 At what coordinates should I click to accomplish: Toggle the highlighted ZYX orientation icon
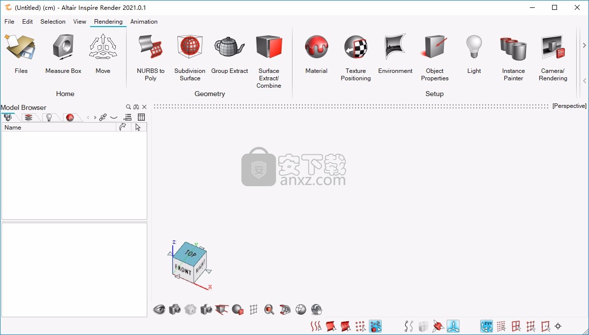[487, 326]
